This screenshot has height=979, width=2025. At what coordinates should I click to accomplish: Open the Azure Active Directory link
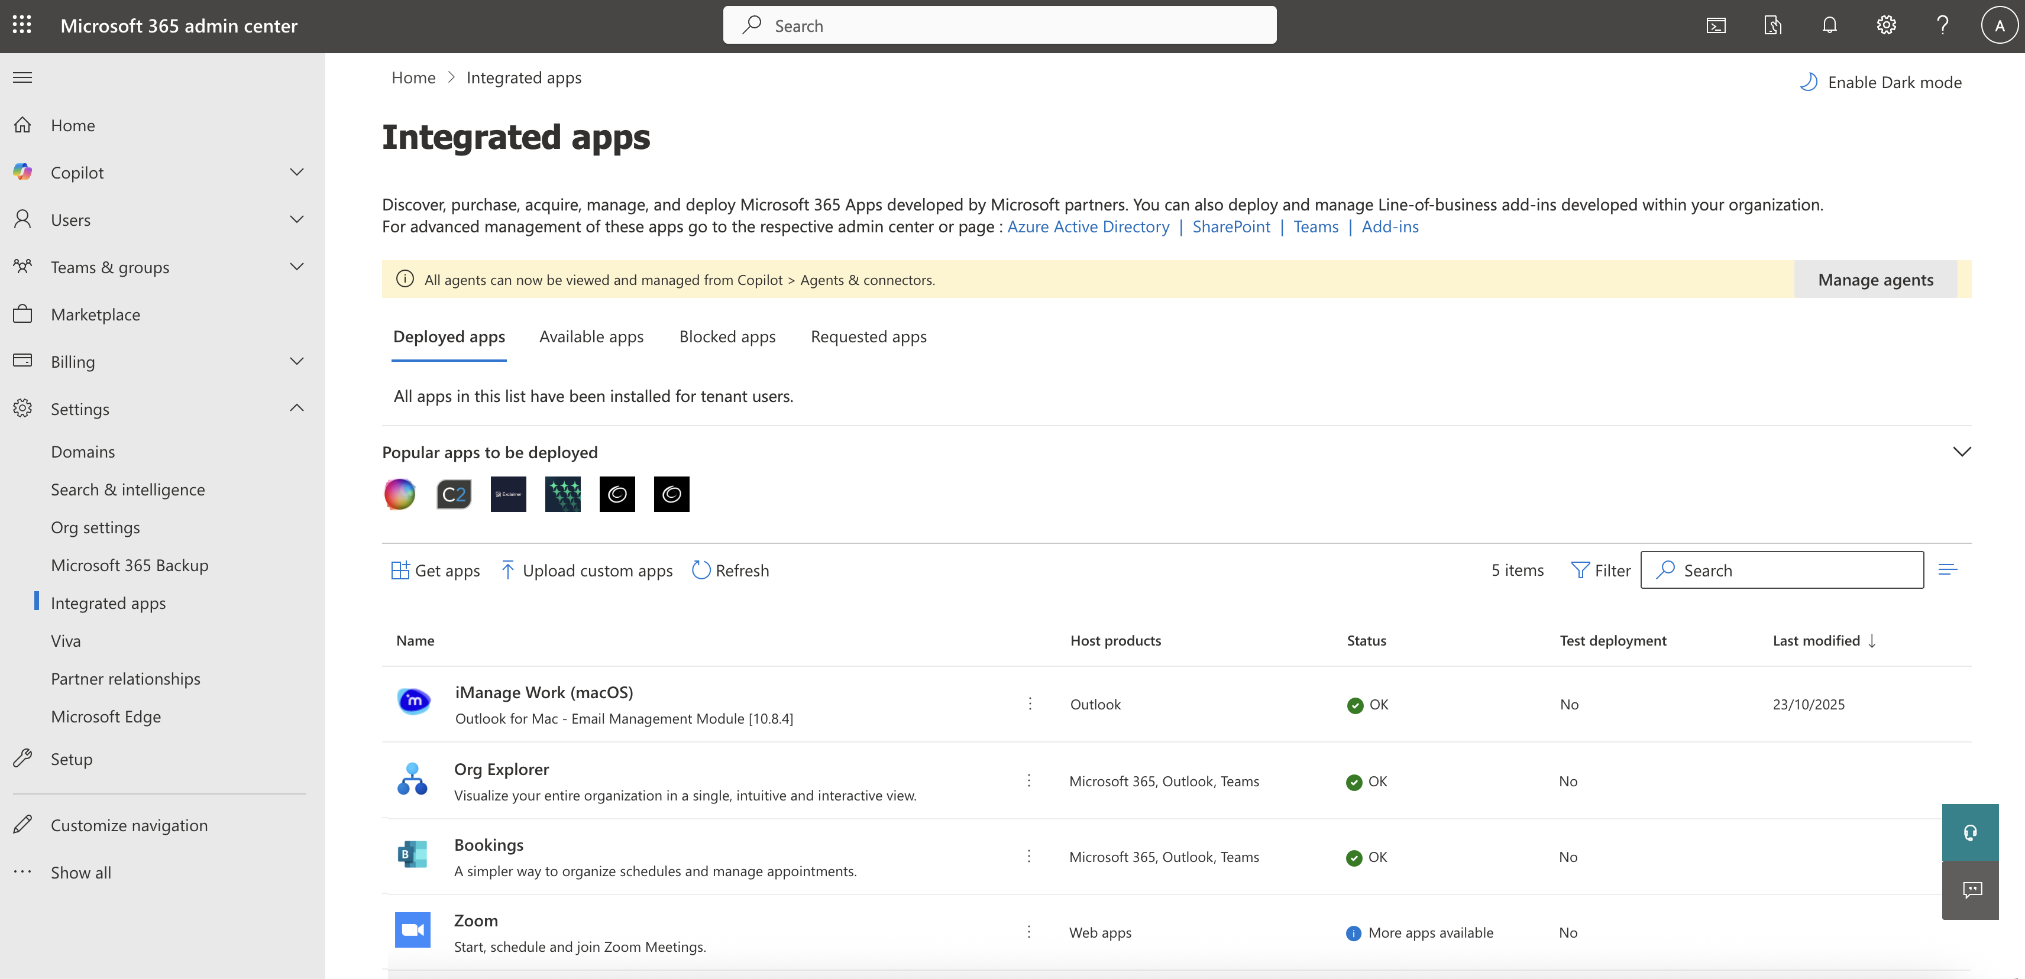1088,226
